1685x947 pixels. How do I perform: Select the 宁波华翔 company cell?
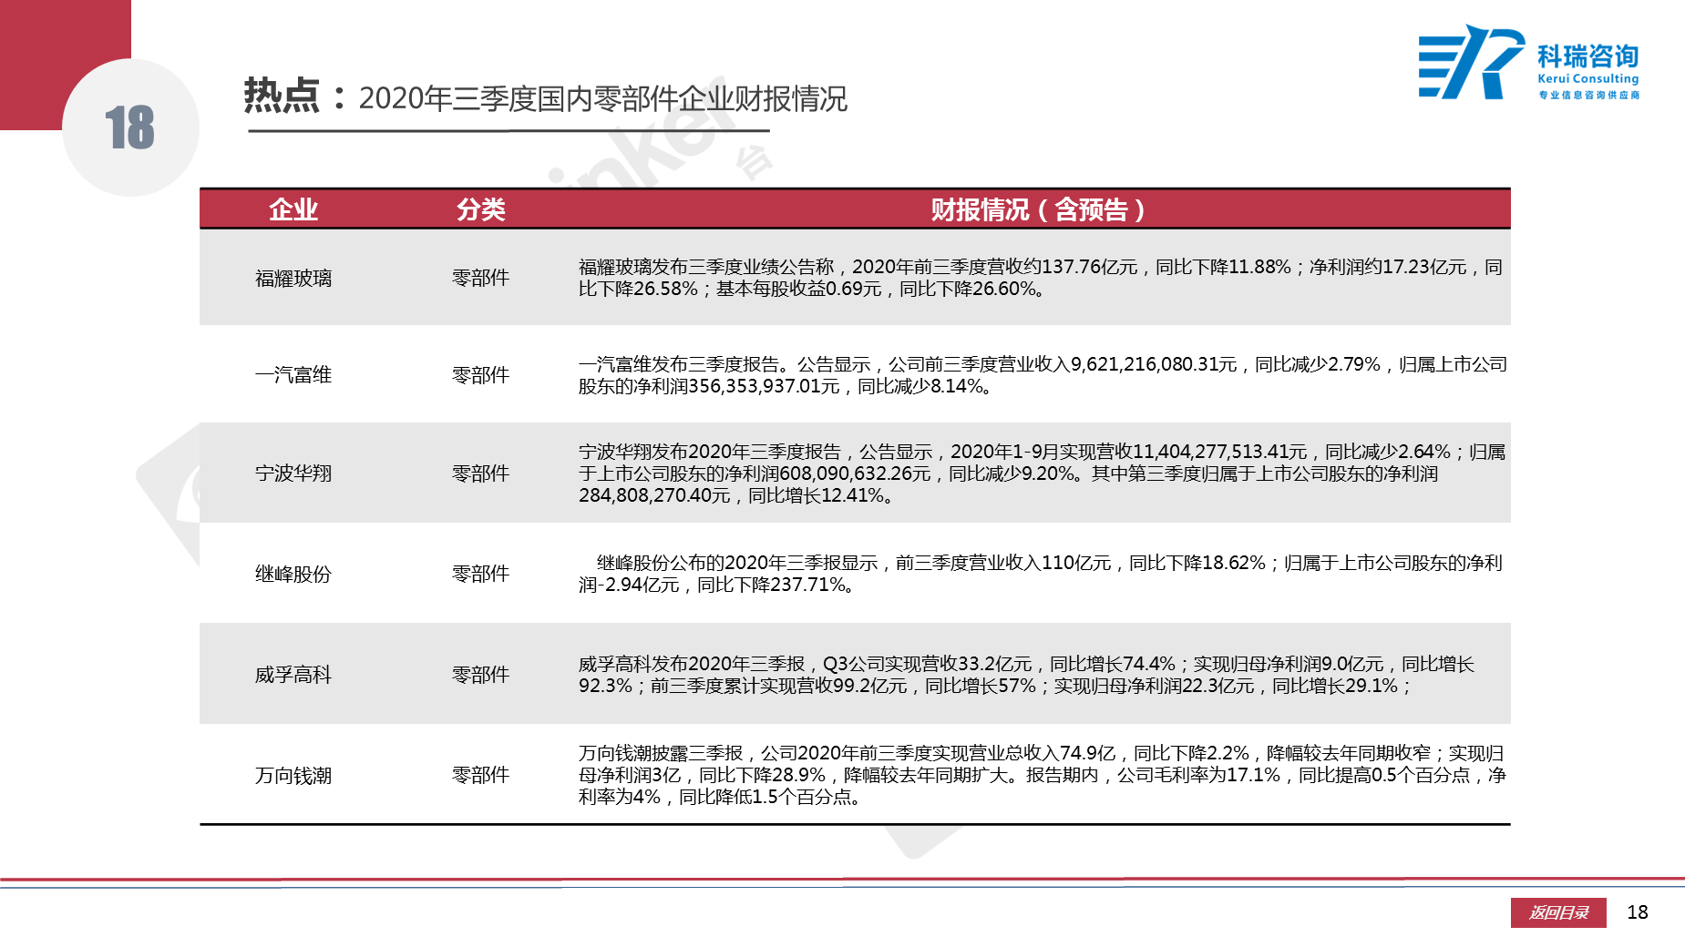click(293, 473)
